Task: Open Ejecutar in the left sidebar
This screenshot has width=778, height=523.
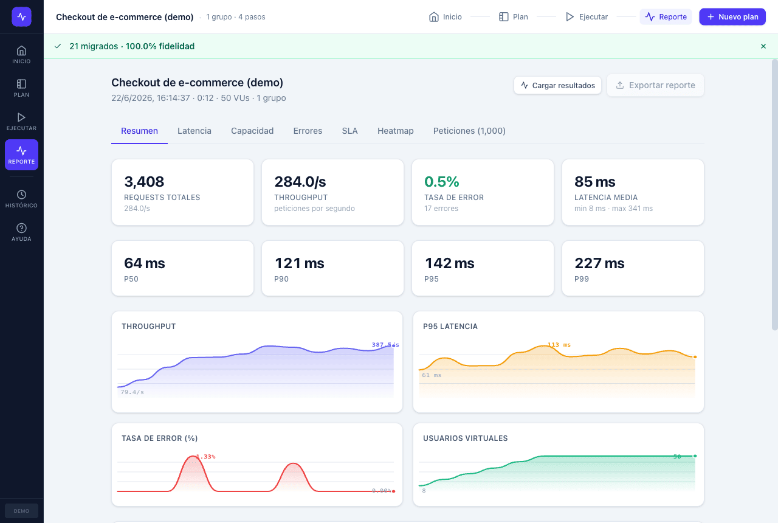Action: point(21,122)
